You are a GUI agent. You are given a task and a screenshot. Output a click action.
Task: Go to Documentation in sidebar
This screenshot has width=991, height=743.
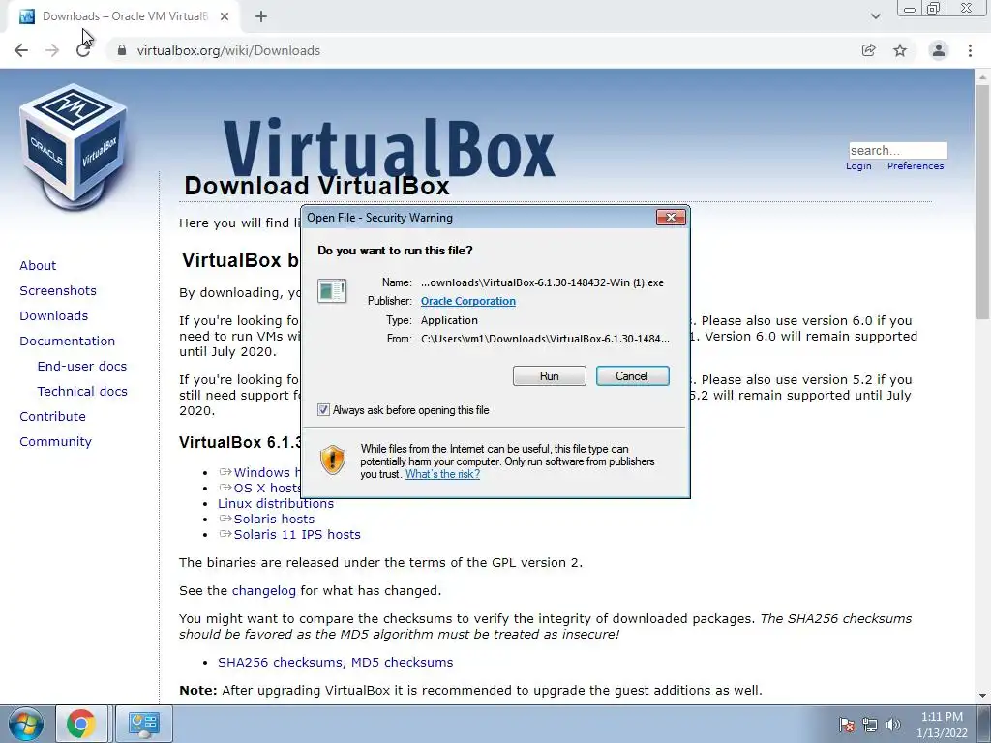pos(67,342)
